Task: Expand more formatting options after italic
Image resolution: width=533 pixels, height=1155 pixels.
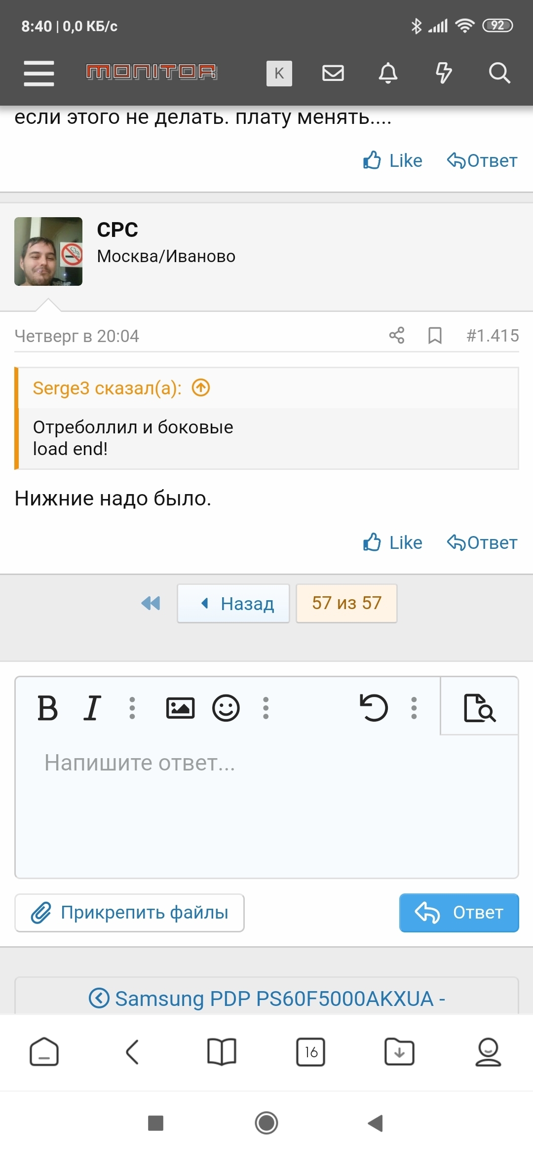Action: [x=132, y=708]
